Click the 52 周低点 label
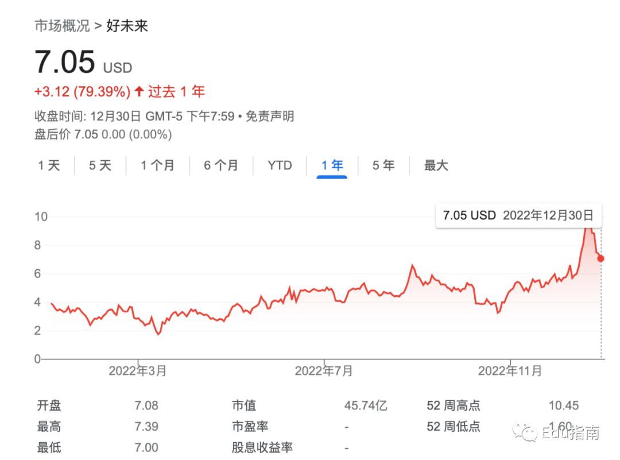Screen dimensions: 620x460 pyautogui.click(x=454, y=426)
